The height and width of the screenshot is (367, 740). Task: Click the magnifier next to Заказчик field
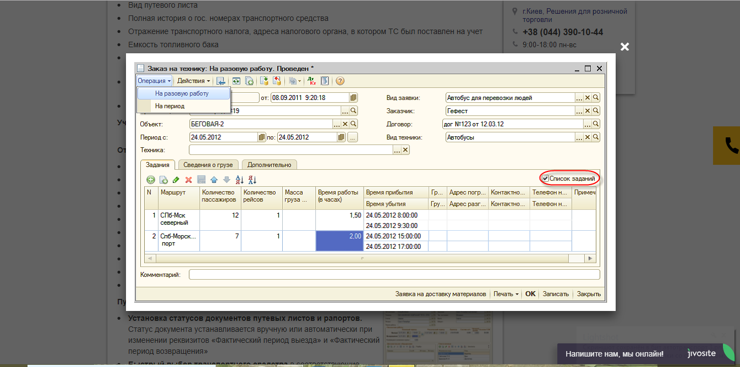tap(596, 111)
